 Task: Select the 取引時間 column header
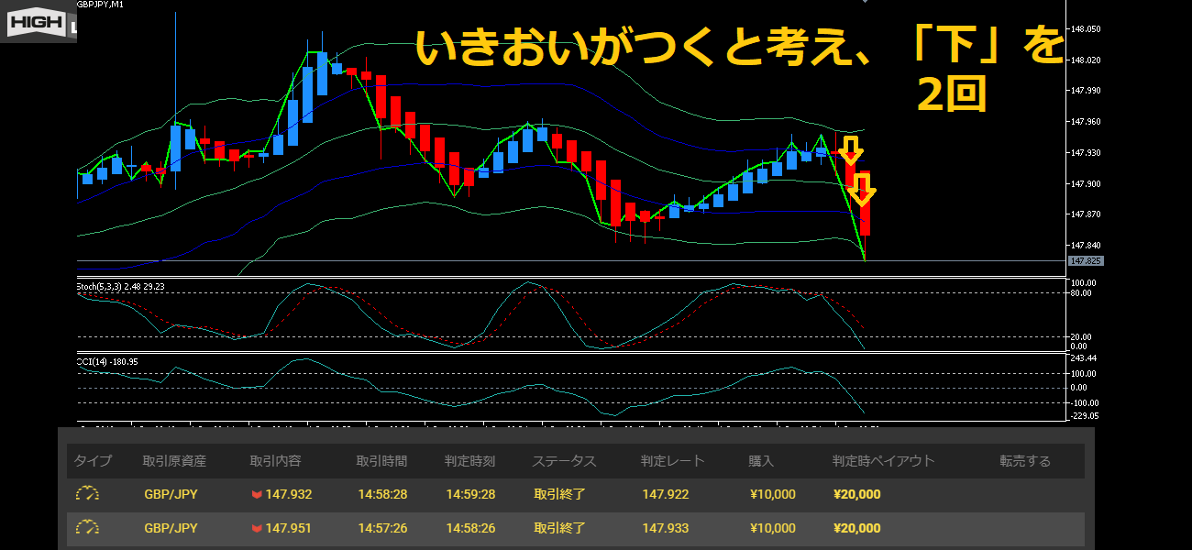click(381, 461)
